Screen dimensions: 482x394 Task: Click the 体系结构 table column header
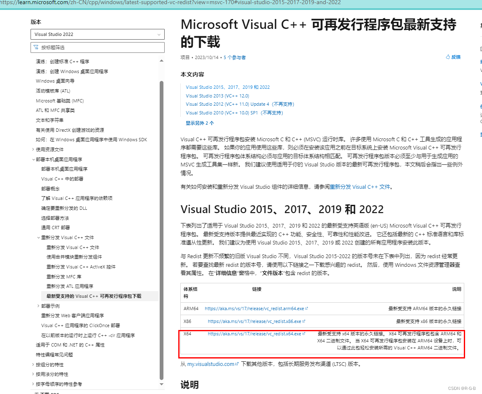point(191,292)
